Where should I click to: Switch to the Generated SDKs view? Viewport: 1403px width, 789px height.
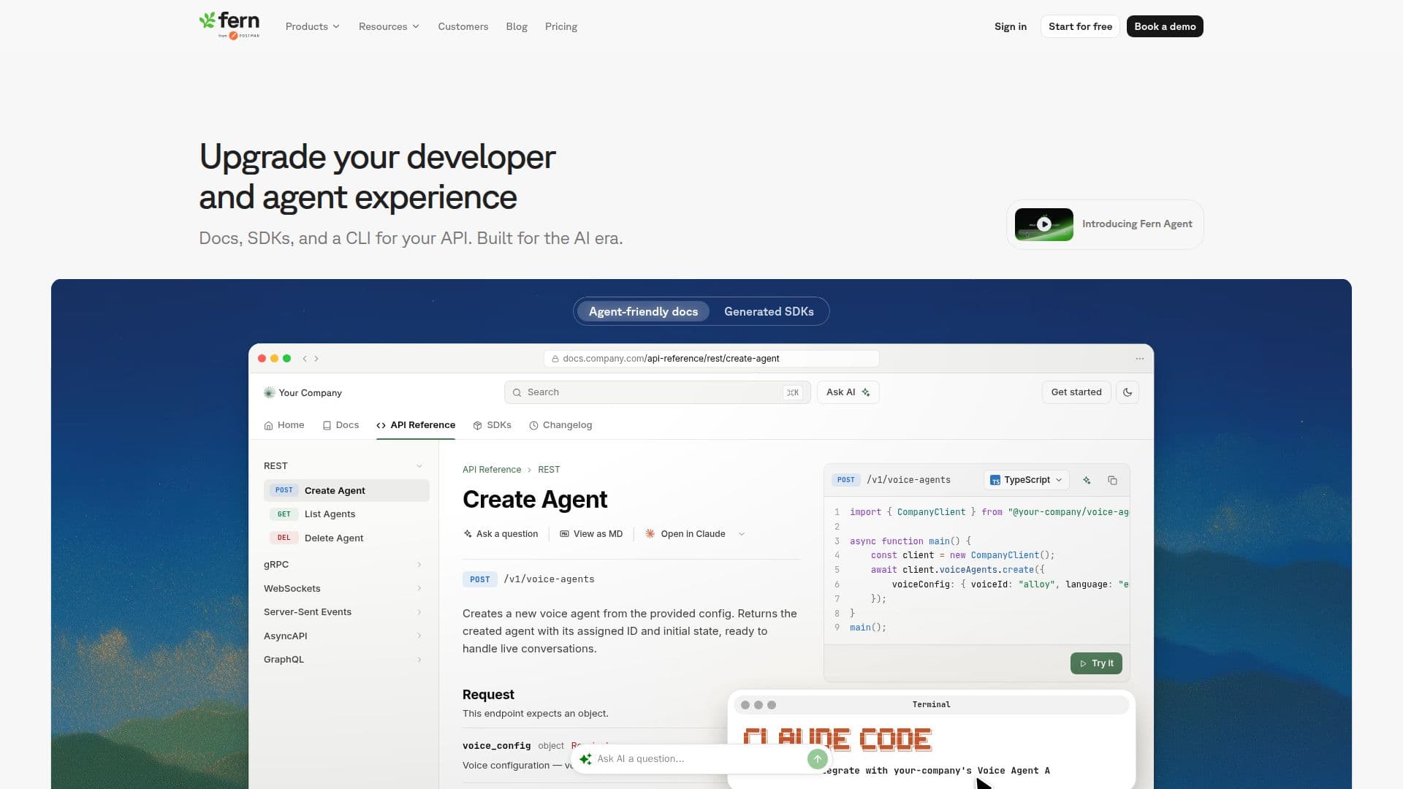coord(769,311)
